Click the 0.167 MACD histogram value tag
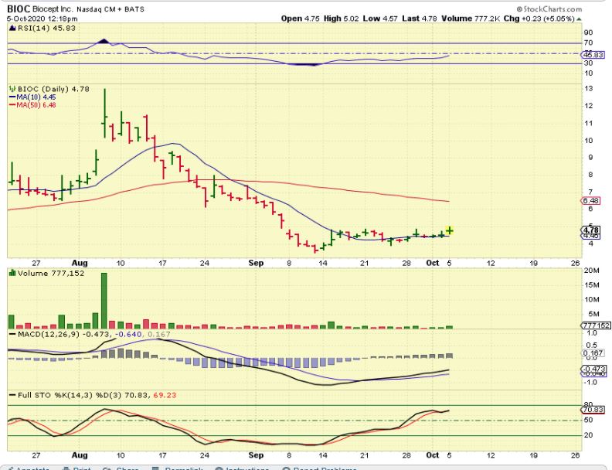The width and height of the screenshot is (612, 470). click(594, 353)
